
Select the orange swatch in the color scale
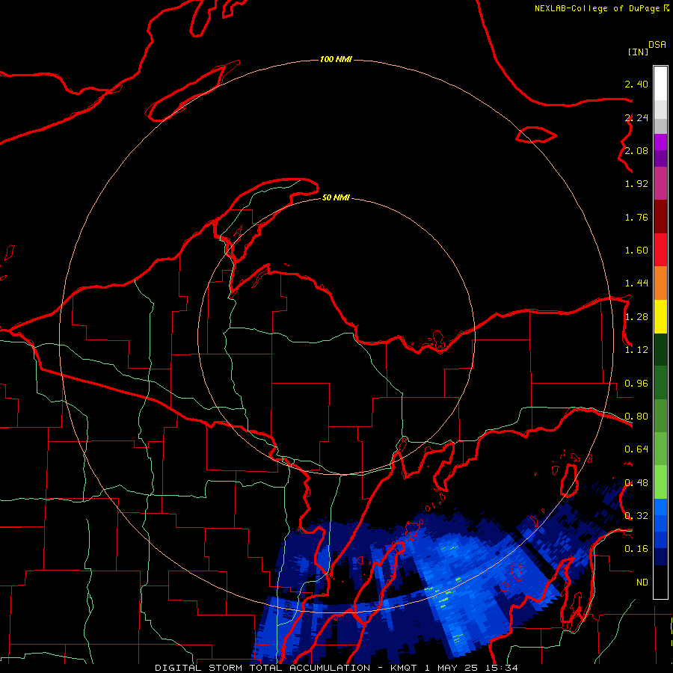[660, 283]
